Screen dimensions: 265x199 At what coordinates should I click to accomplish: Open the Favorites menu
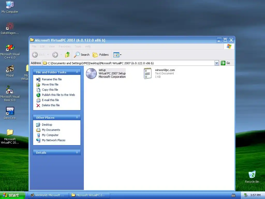(x=64, y=46)
